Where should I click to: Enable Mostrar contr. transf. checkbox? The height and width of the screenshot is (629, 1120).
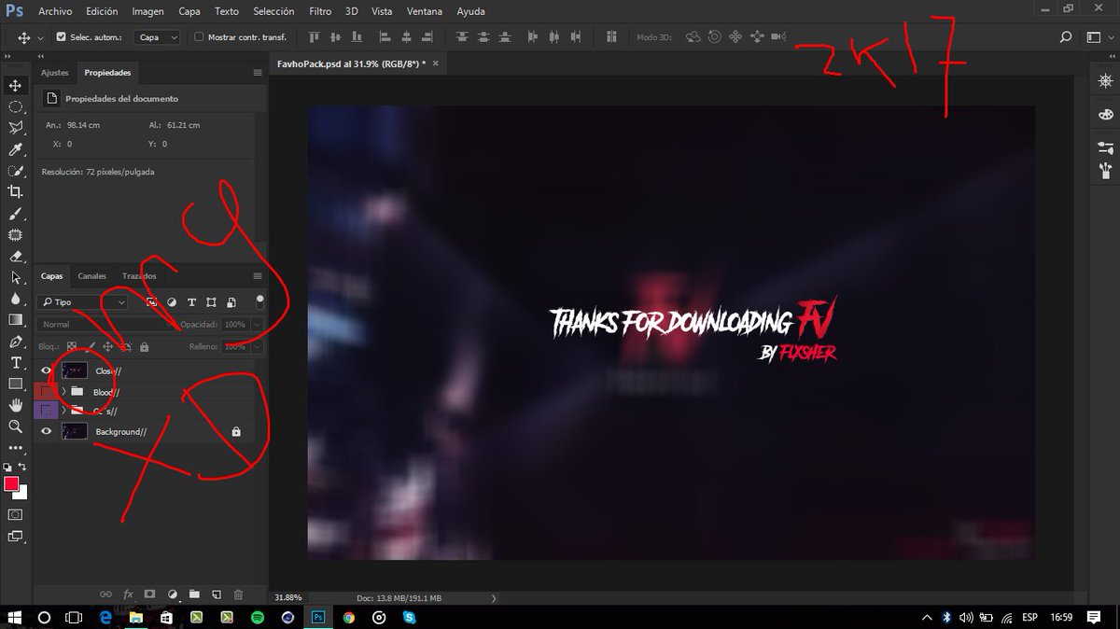coord(199,37)
